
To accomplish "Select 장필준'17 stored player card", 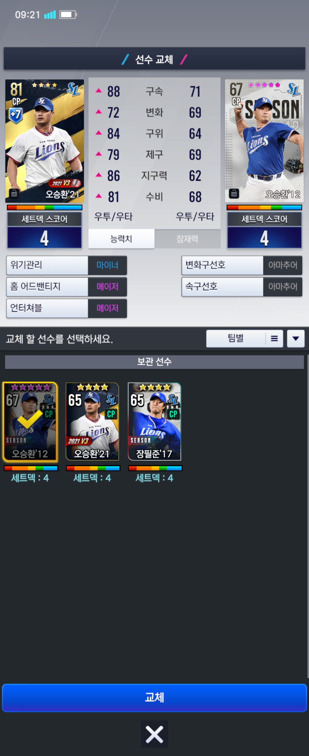I will [154, 422].
